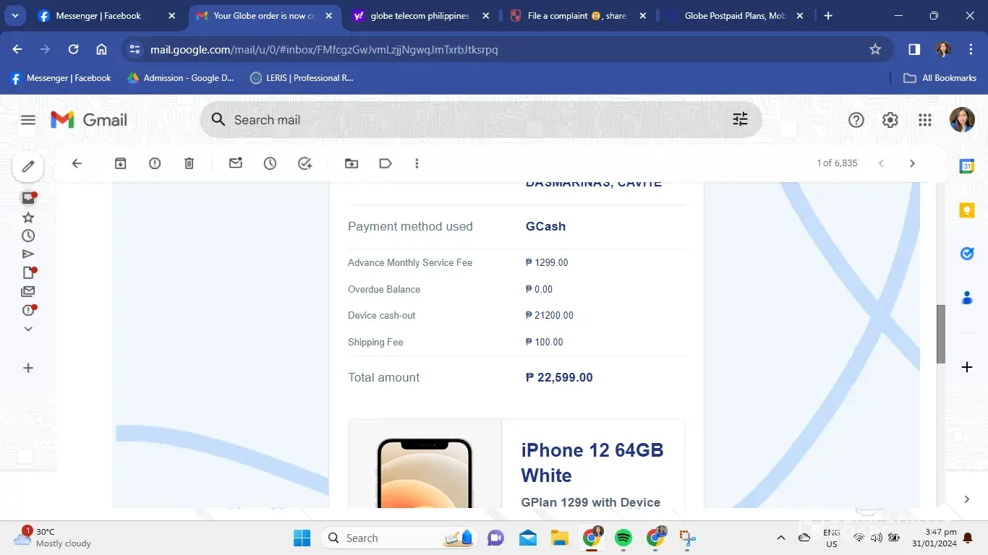Open the Chrome tab search dropdown
Viewport: 988px width, 555px height.
14,15
